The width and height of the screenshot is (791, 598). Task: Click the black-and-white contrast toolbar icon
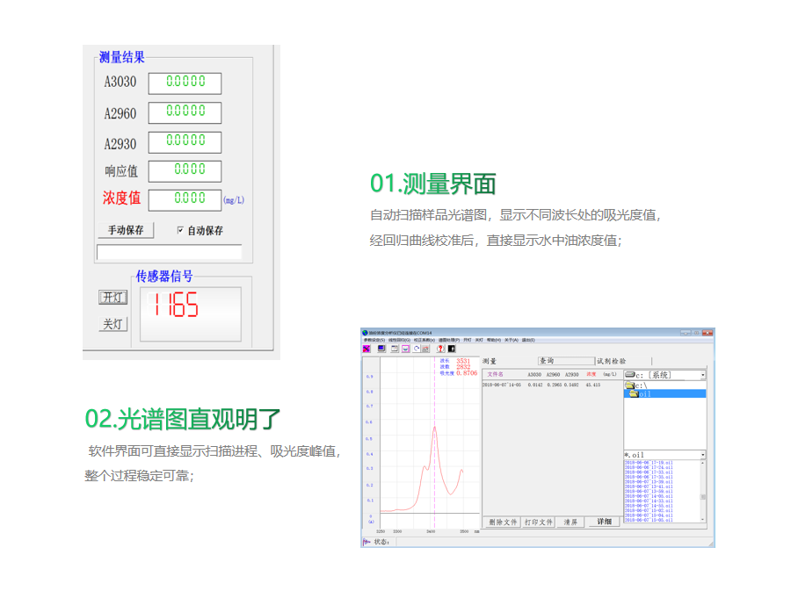(x=451, y=349)
